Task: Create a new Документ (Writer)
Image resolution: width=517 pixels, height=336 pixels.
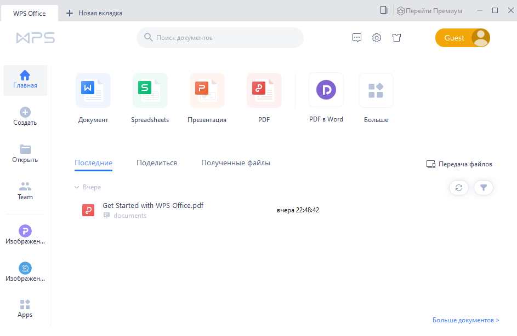Action: pos(93,90)
